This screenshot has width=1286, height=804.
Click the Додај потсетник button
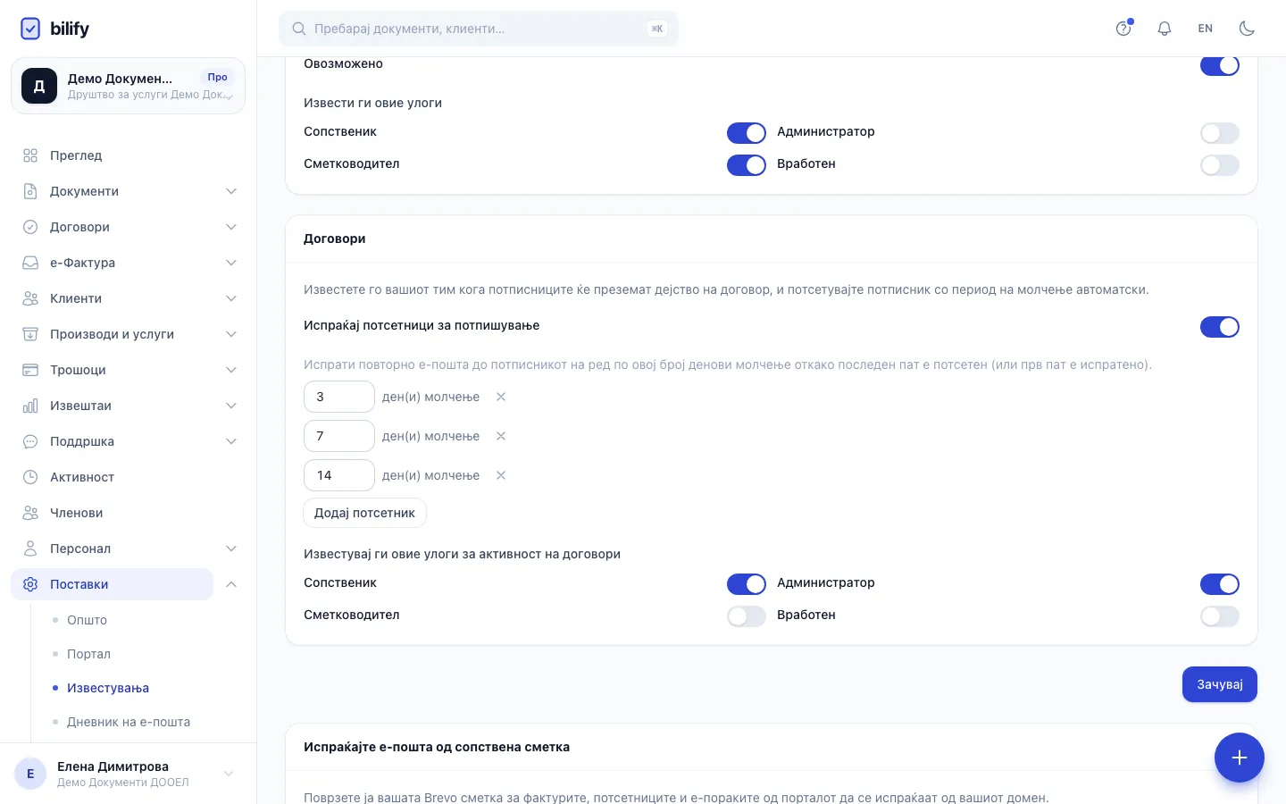tap(364, 513)
